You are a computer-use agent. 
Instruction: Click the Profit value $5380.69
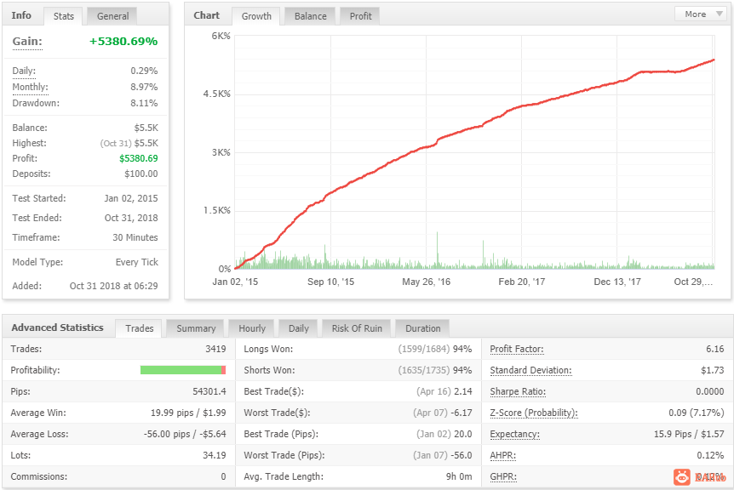tap(139, 158)
